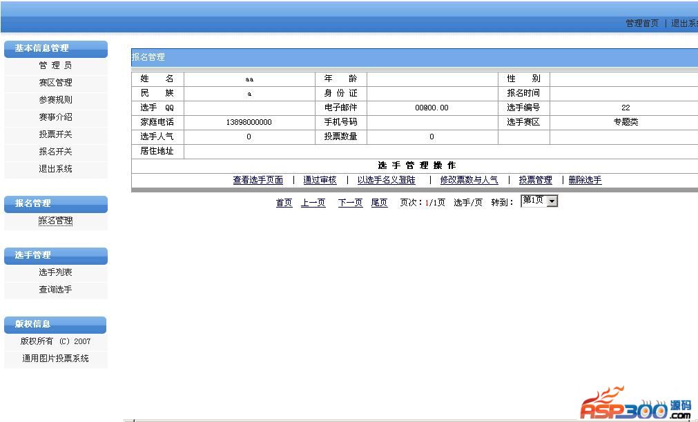The width and height of the screenshot is (698, 422).
Task: Open 赛区管理 in sidebar
Action: 55,83
